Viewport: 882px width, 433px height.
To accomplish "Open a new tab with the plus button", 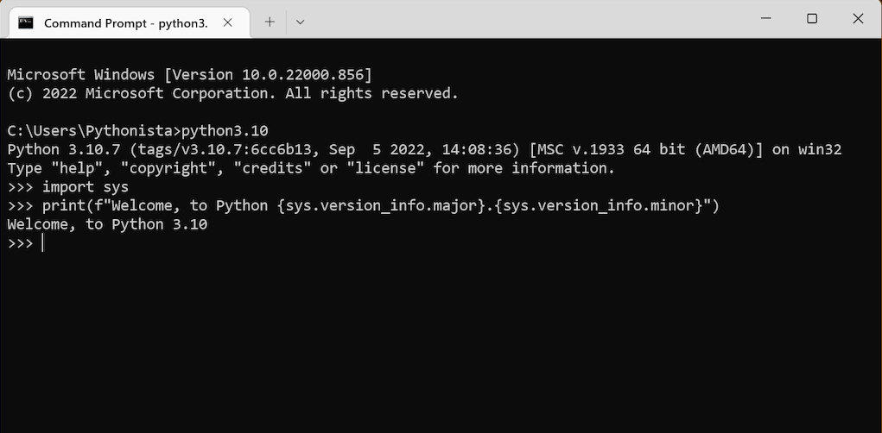I will [270, 22].
